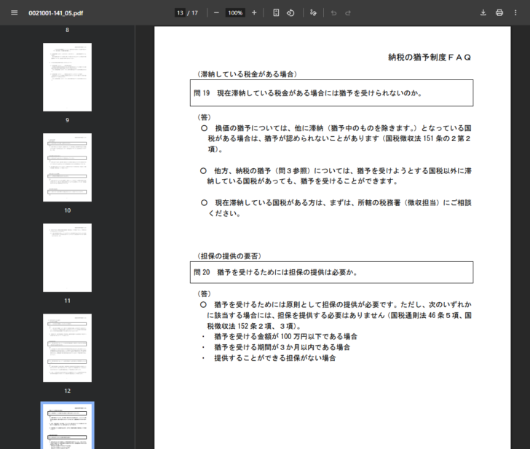
Task: Click the paragraph starting 現在滞納している国税がある方は
Action: (x=336, y=208)
